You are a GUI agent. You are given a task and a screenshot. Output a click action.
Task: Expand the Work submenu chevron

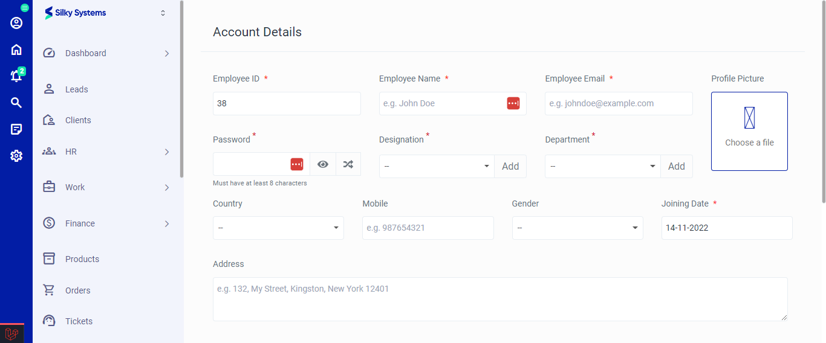pyautogui.click(x=167, y=187)
